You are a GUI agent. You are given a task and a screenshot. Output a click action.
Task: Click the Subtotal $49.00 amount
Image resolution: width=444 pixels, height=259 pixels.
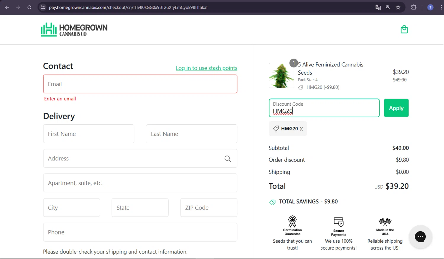pos(400,148)
